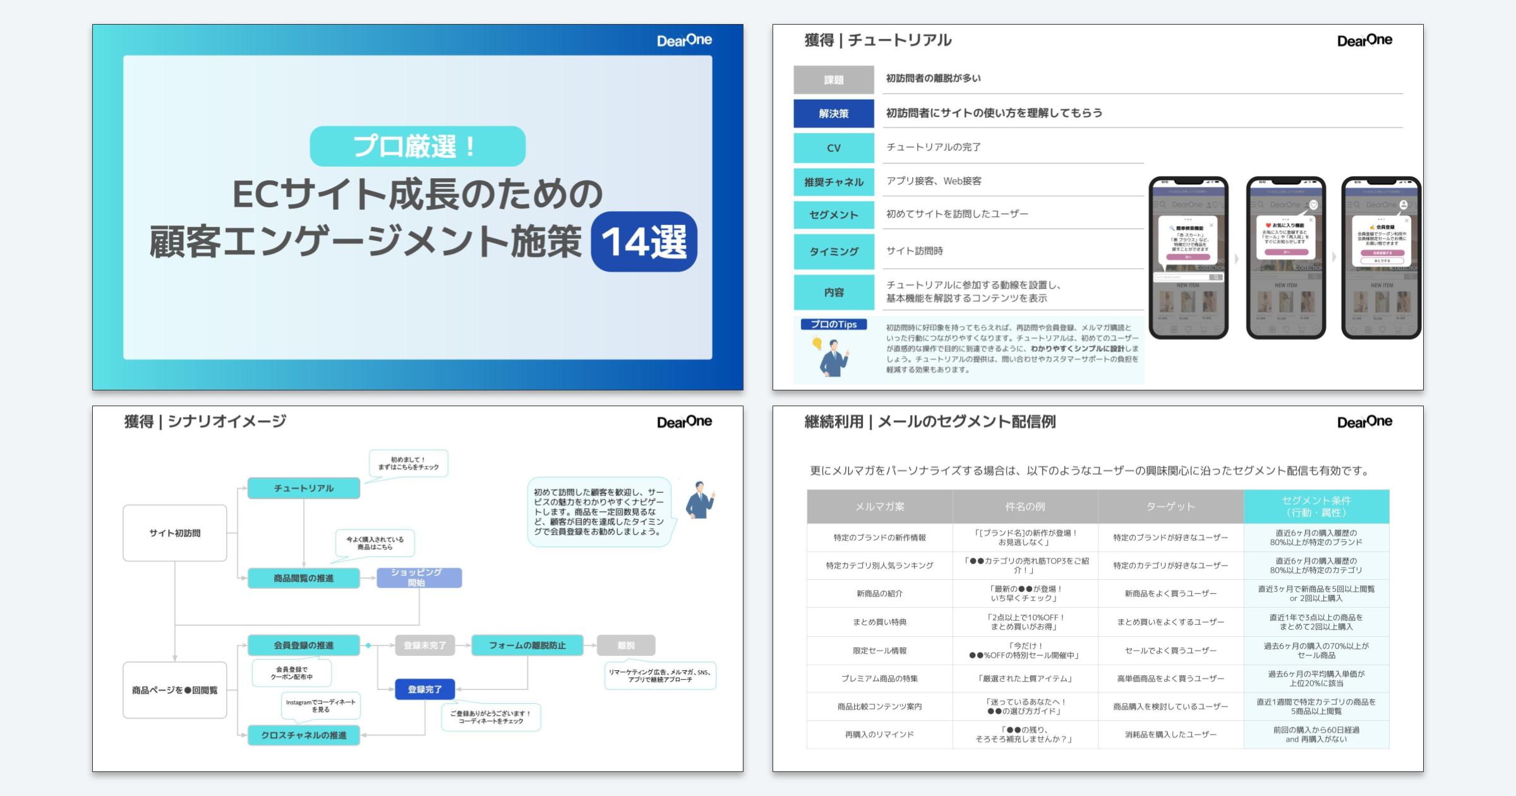Click the search input field on first phone

pyautogui.click(x=1180, y=277)
